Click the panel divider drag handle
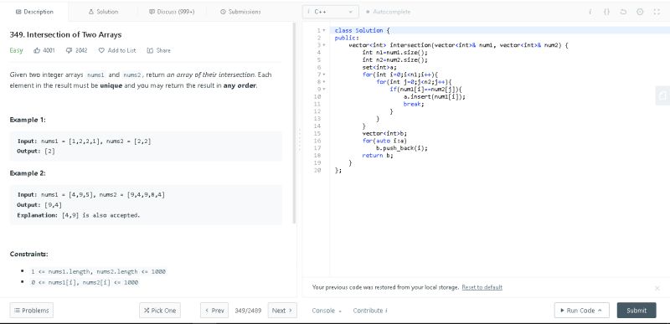 click(300, 140)
